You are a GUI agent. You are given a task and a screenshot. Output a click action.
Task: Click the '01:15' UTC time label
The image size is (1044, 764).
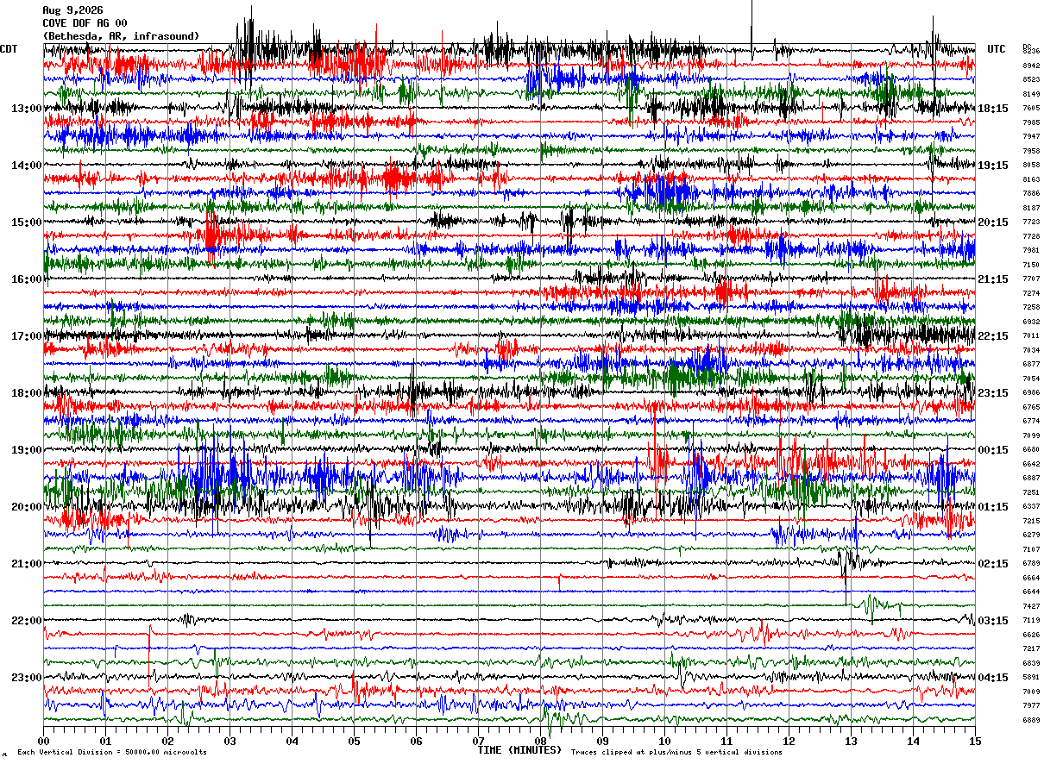pyautogui.click(x=993, y=507)
